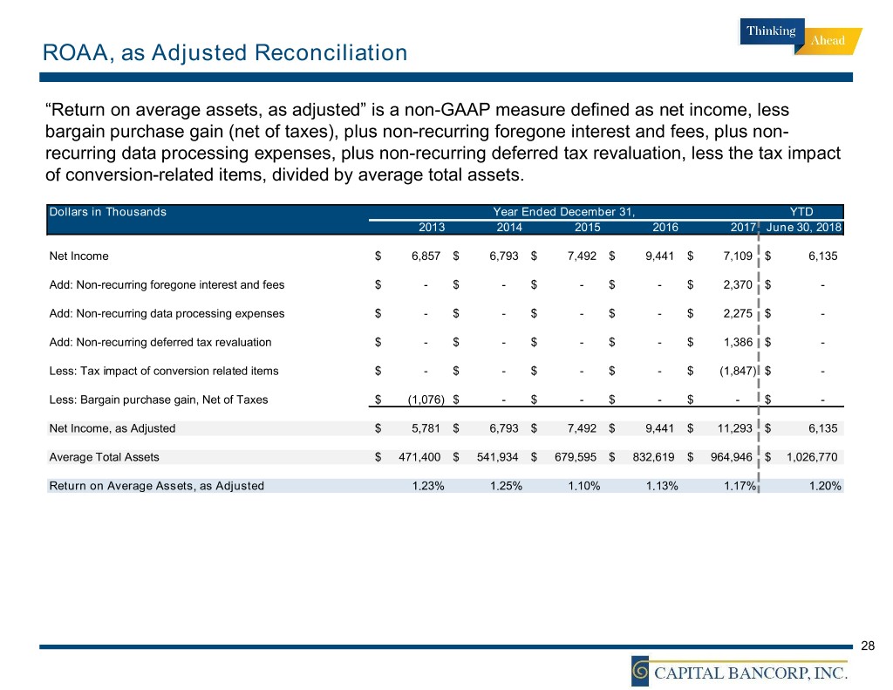Click the Non-recurring data processing expenses label
The width and height of the screenshot is (893, 690).
167,313
